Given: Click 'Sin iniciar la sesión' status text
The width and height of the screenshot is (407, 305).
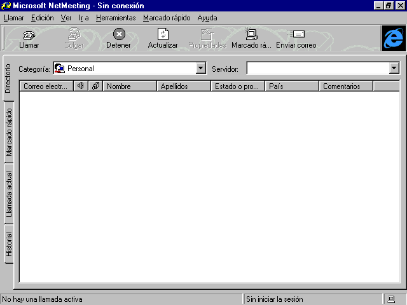Looking at the screenshot, I should (274, 299).
